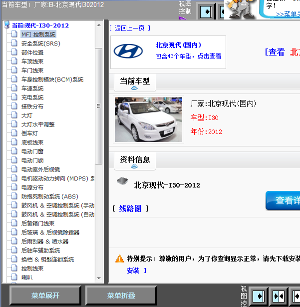The width and height of the screenshot is (300, 307).
Task: Select 安全系统(SRS) in the tree
Action: click(x=40, y=43)
